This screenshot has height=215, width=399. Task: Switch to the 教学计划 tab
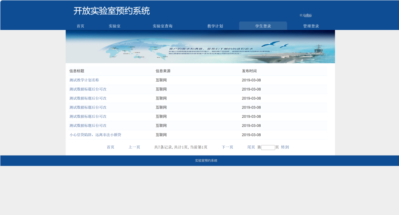pyautogui.click(x=215, y=26)
